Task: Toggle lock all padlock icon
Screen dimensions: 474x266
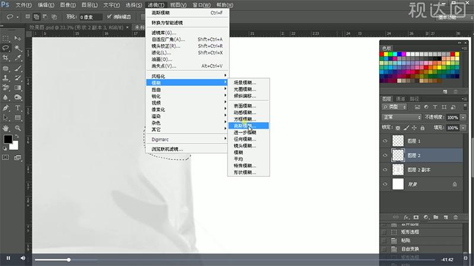Action: tap(422, 128)
